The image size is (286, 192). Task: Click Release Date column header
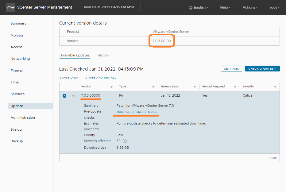pos(169,86)
